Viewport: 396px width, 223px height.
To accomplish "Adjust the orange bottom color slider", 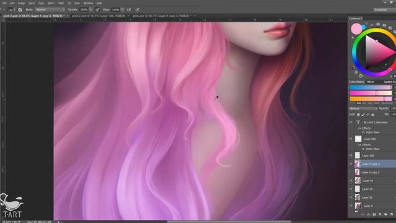I will pyautogui.click(x=371, y=99).
